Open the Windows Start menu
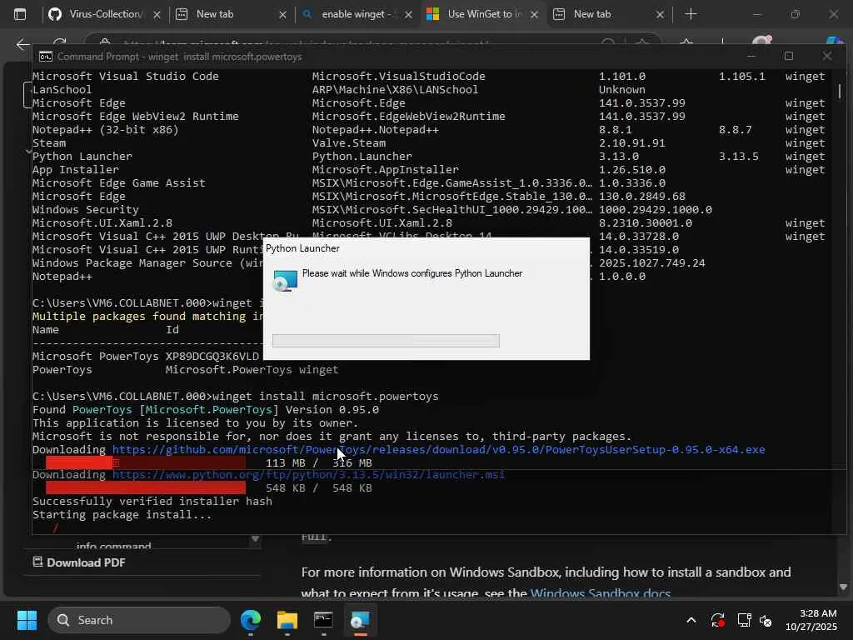Viewport: 853px width, 640px height. point(27,620)
